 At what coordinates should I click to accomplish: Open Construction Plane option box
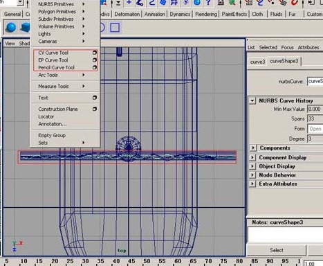pyautogui.click(x=95, y=109)
